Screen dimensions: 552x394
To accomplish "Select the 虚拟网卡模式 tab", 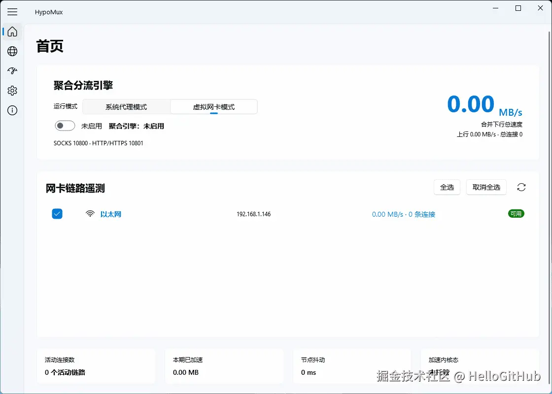I will tap(214, 107).
